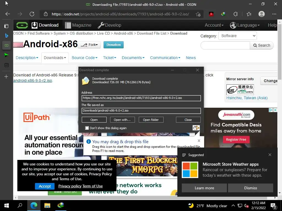
Task: Click the Donation button
Action: (x=113, y=45)
